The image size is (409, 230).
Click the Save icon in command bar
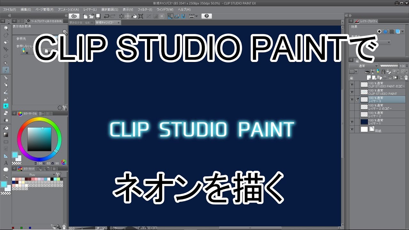(98, 16)
